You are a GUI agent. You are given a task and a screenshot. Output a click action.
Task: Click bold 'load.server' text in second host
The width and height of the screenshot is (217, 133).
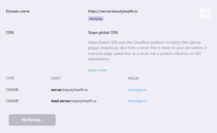click(61, 101)
